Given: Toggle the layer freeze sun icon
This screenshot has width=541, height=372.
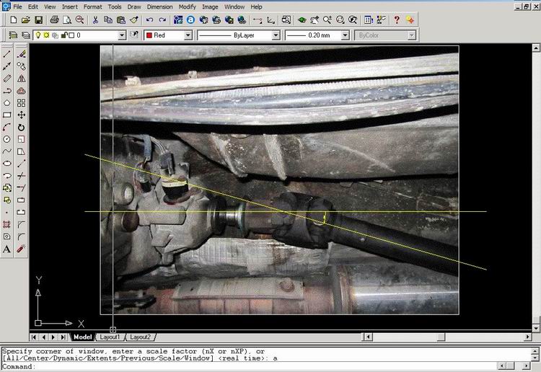Looking at the screenshot, I should [x=47, y=35].
